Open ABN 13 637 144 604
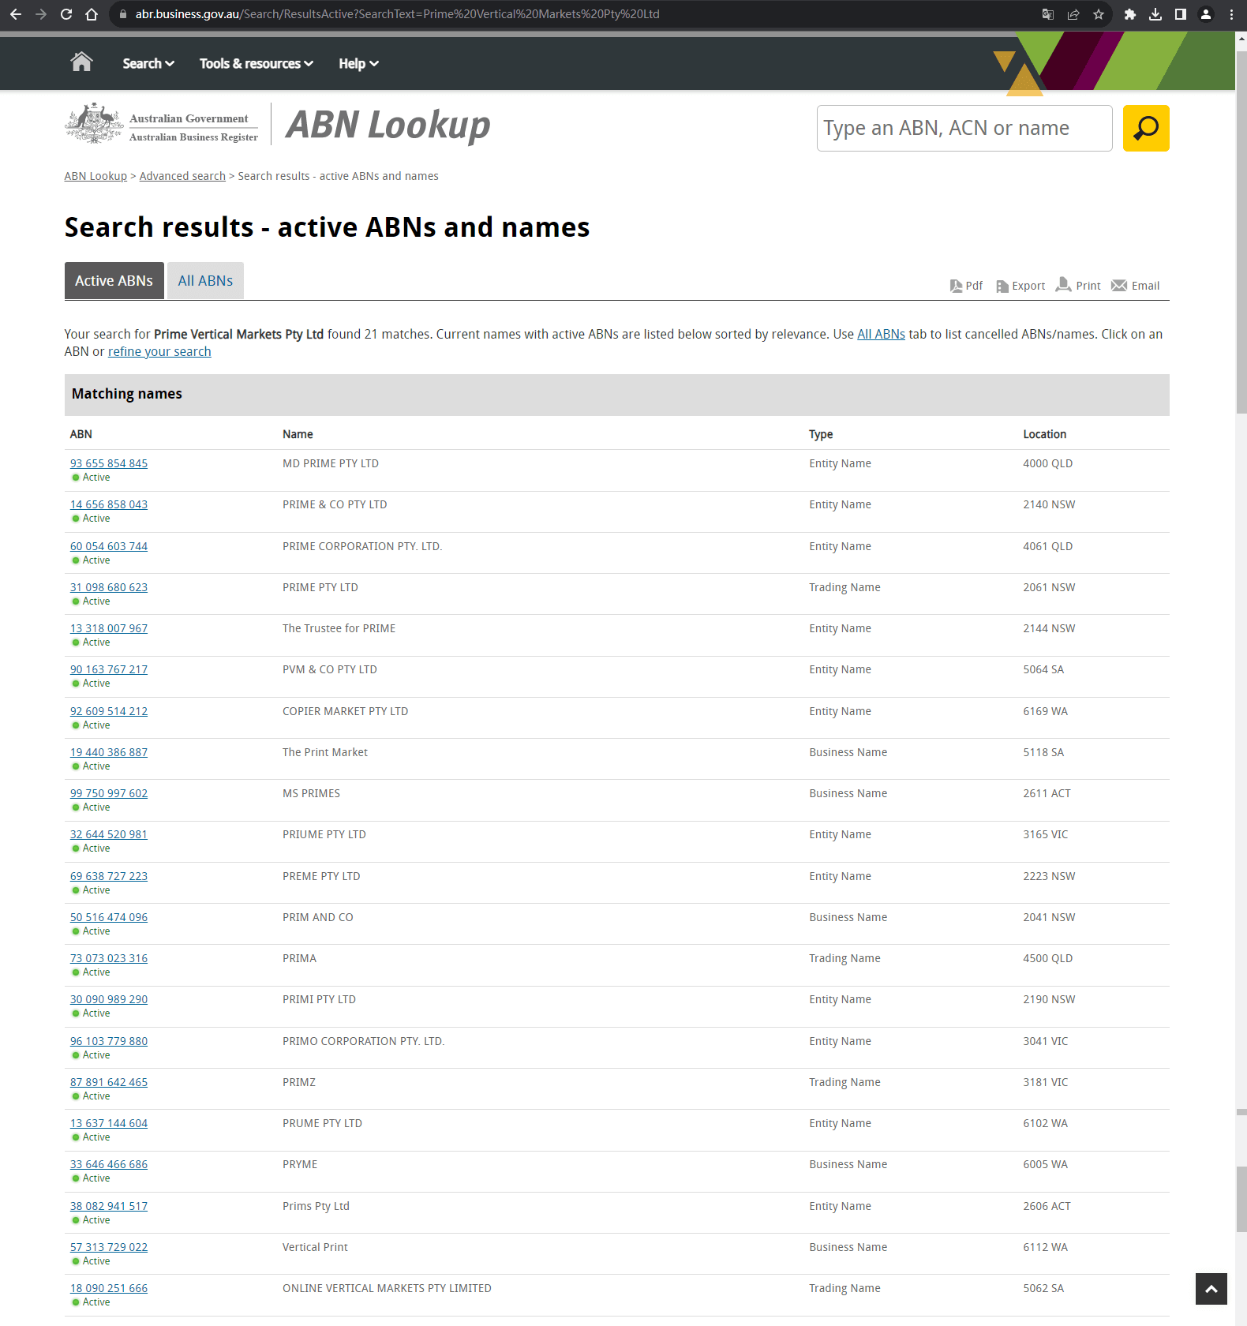1247x1326 pixels. coord(109,1123)
